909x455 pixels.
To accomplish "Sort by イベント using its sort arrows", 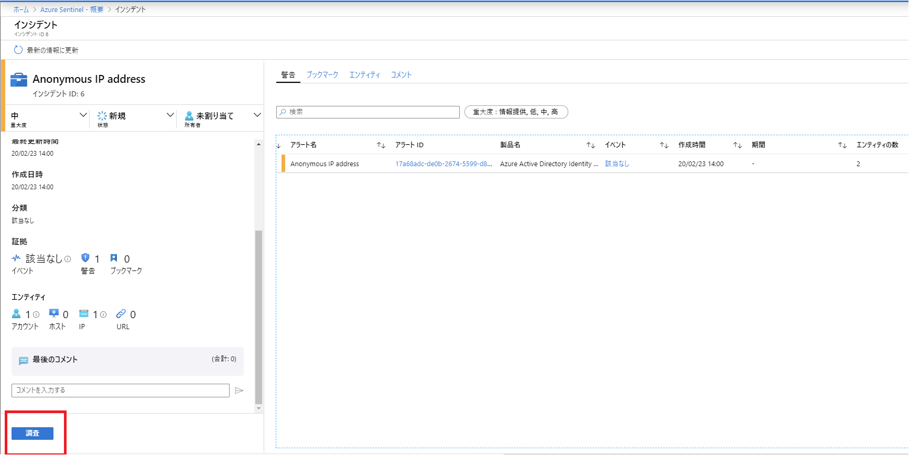I will point(664,145).
